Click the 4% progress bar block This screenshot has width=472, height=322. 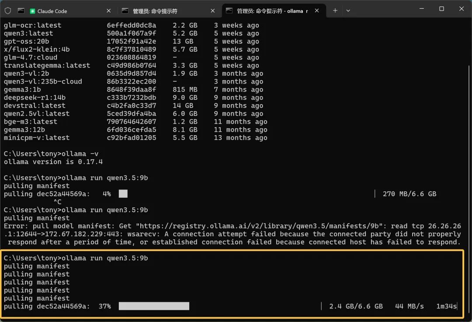[123, 194]
